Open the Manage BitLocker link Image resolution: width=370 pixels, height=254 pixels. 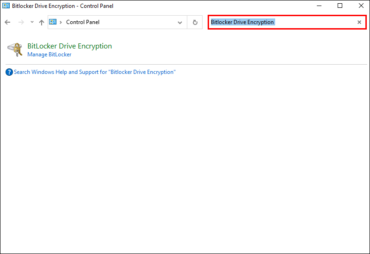coord(49,54)
